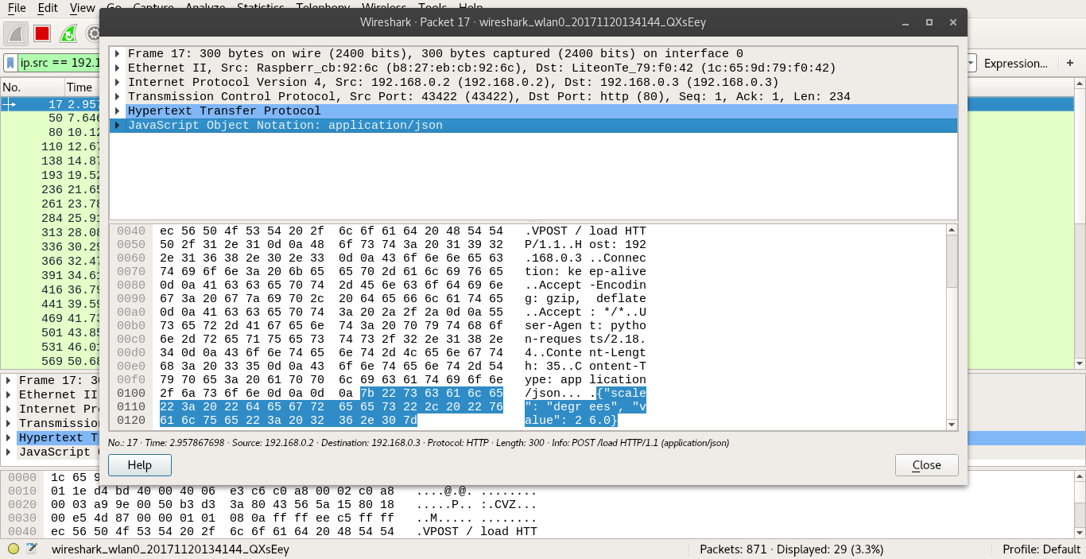Screen dimensions: 1086x559
Task: Click the wireshark_wlan0 file name in status bar
Action: 170,549
